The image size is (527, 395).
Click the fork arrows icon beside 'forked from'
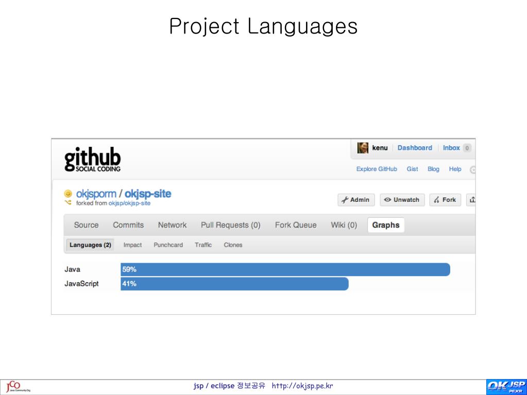pyautogui.click(x=68, y=202)
